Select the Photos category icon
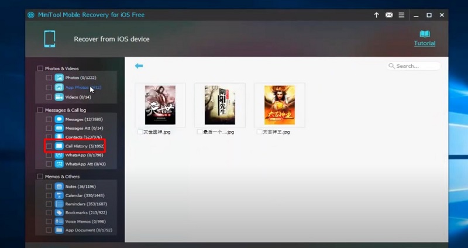 pos(59,78)
